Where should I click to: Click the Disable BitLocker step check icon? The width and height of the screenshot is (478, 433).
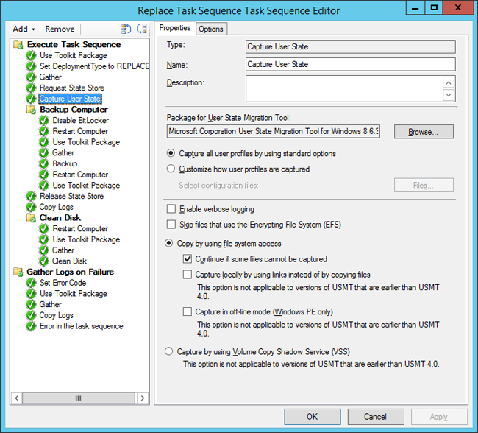point(44,121)
